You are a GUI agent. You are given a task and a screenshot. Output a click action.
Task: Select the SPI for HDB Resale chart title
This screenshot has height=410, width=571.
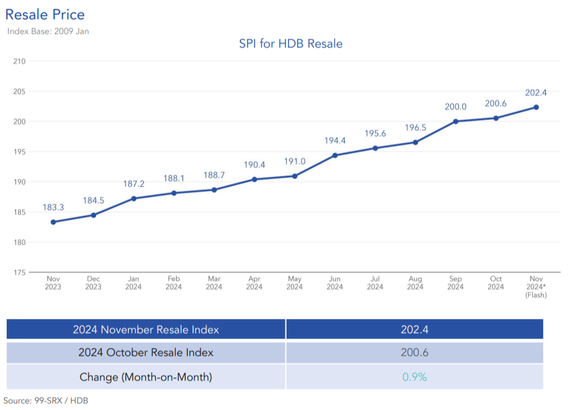291,44
